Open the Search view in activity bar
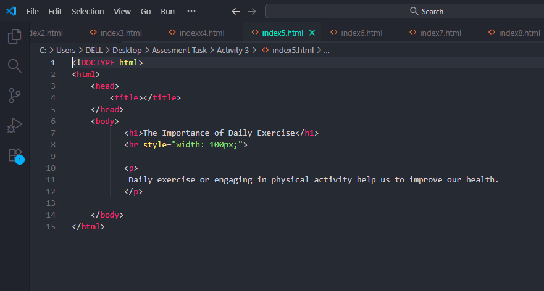Screen dimensions: 544x291 coord(14,66)
